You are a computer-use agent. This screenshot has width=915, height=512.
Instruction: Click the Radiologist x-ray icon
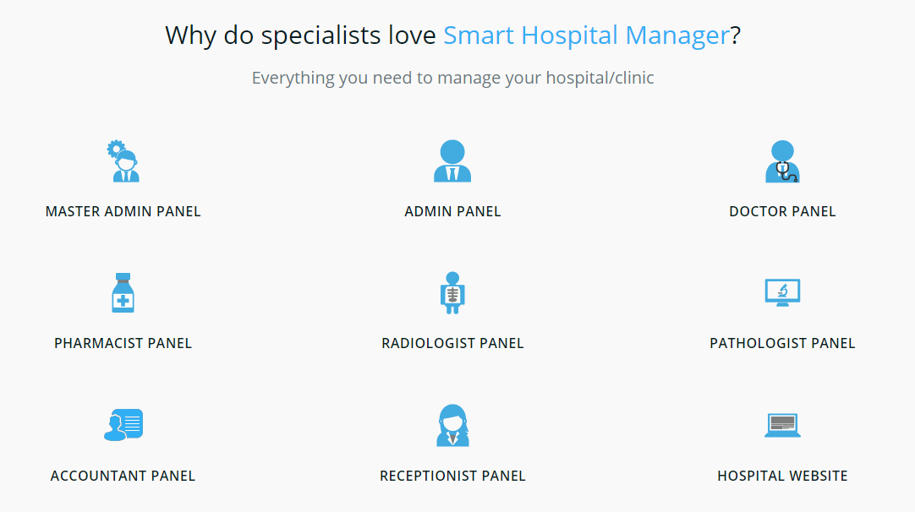452,293
